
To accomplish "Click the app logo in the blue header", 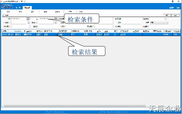I will click(x=7, y=6).
